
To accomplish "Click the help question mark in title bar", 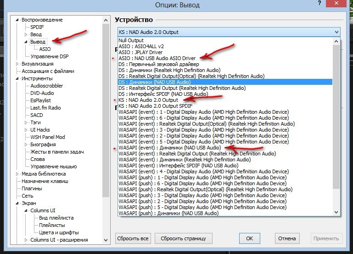I will point(319,3).
